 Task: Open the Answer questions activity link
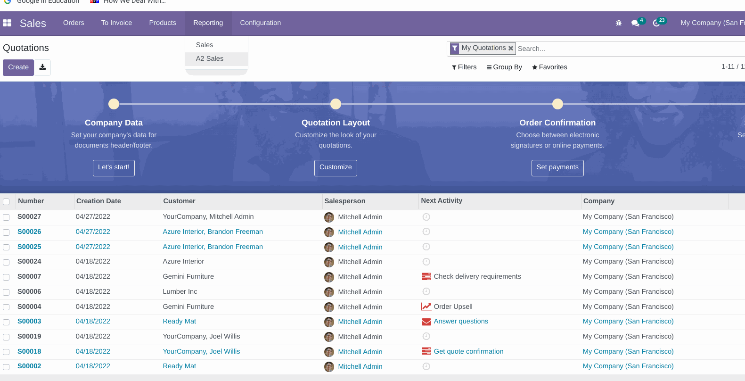click(461, 321)
